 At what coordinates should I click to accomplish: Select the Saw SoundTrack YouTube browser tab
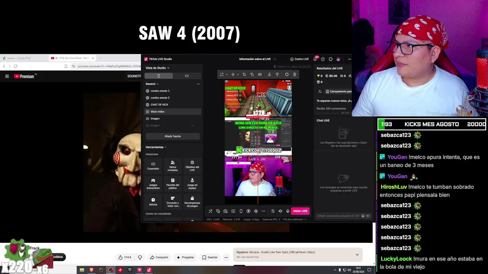tap(72, 58)
